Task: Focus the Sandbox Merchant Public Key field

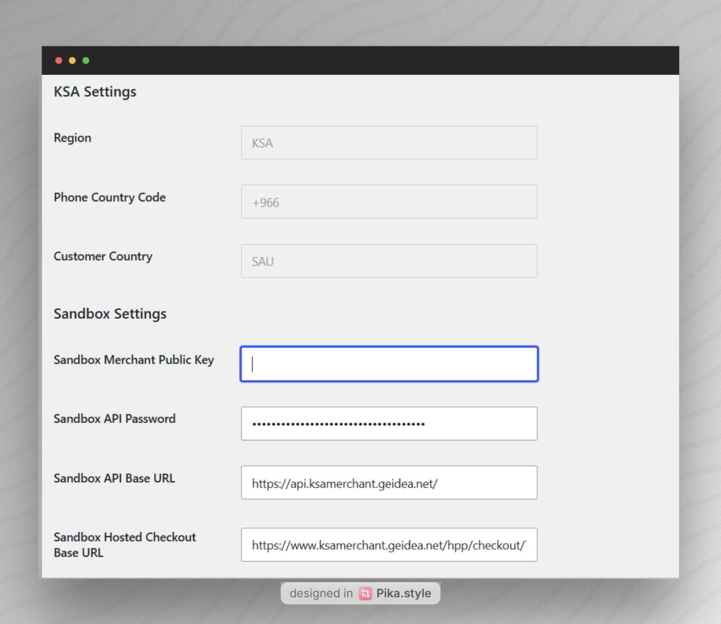Action: point(389,364)
